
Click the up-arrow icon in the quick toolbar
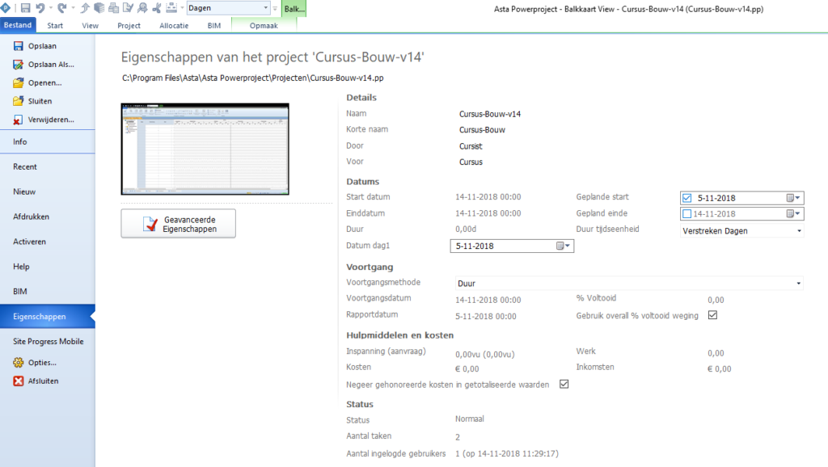pos(85,8)
